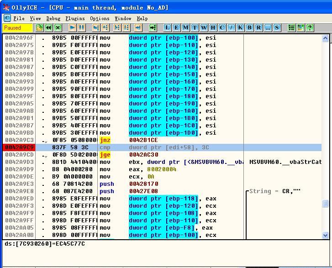Screen dimensions: 332x268
Task: Open the Help menu
Action: 142,19
